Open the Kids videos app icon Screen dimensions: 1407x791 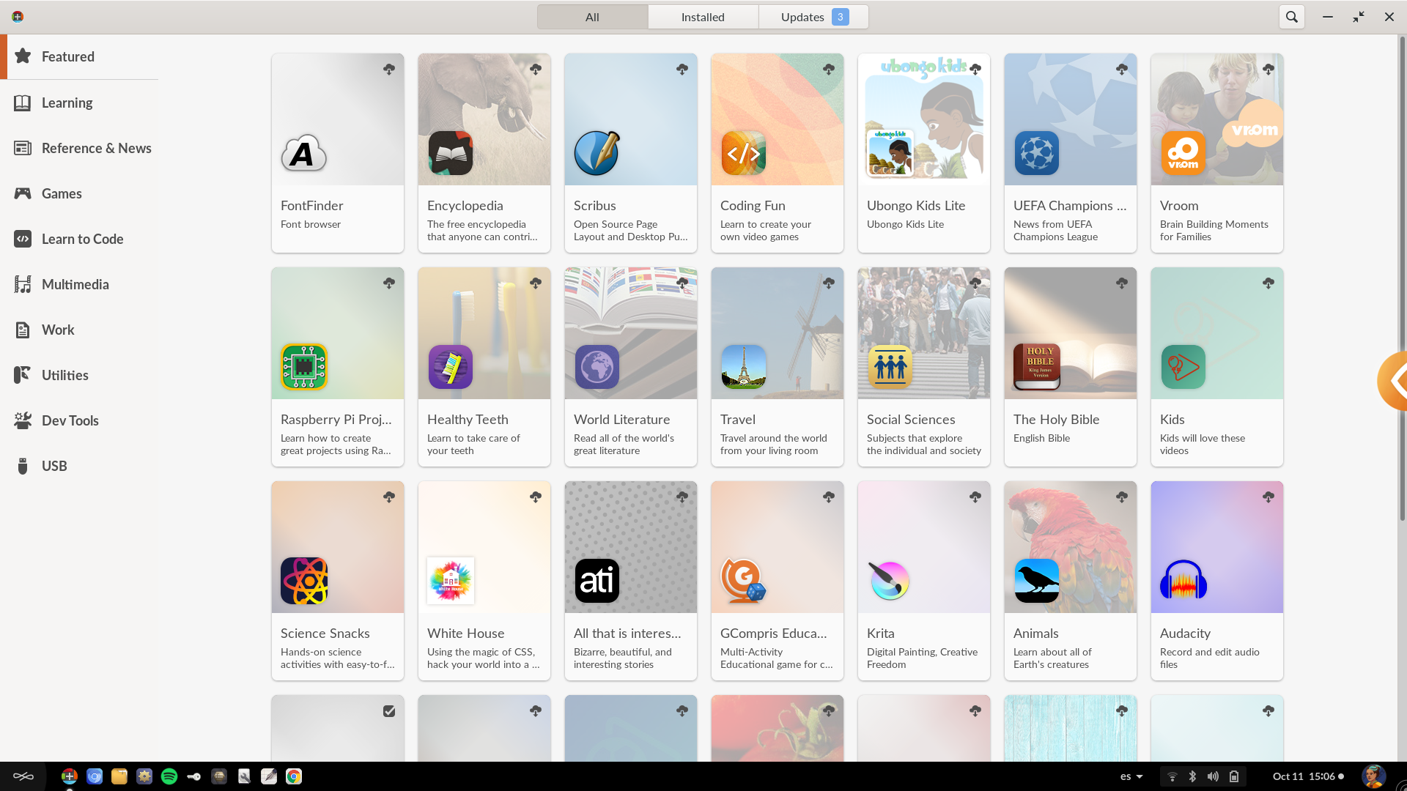click(x=1183, y=368)
